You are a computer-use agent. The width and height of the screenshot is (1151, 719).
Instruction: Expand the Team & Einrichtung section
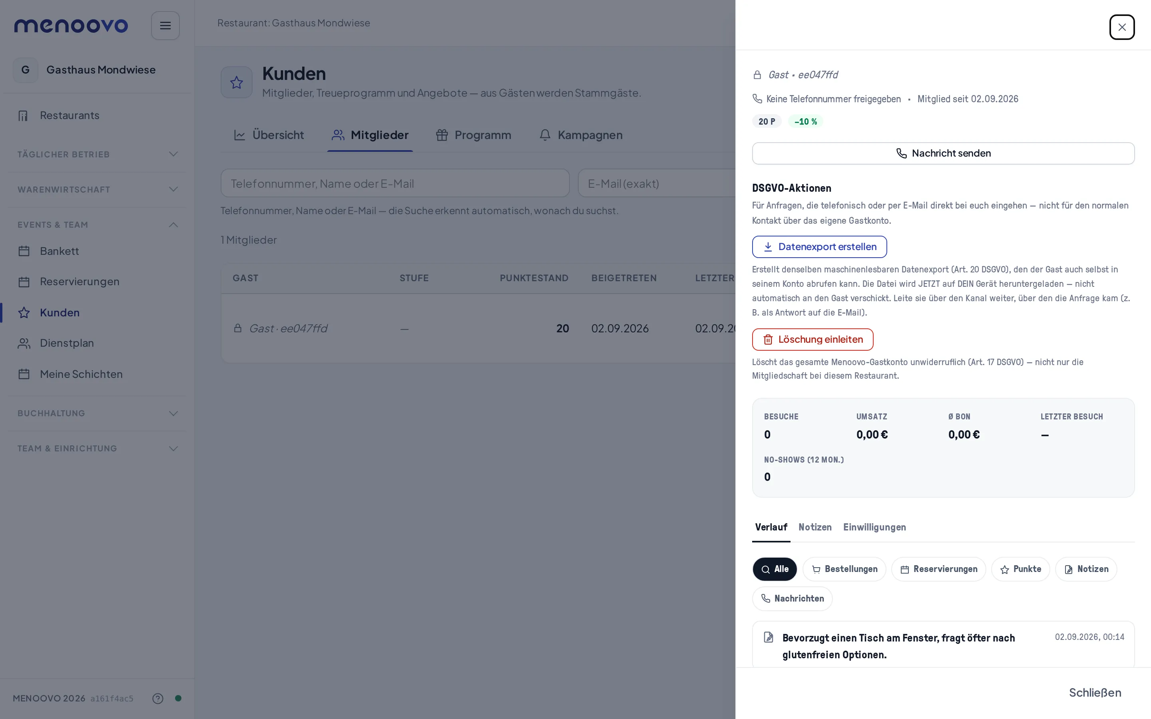click(97, 449)
